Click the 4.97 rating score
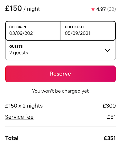The image size is (120, 147). (101, 9)
